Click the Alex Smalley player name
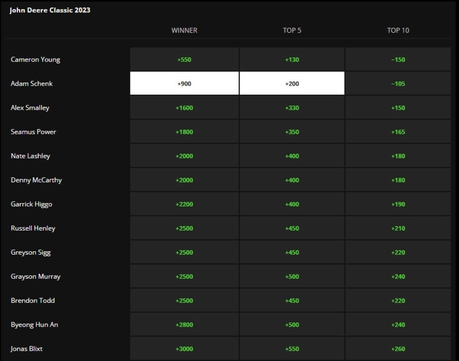The width and height of the screenshot is (459, 361). tap(30, 108)
